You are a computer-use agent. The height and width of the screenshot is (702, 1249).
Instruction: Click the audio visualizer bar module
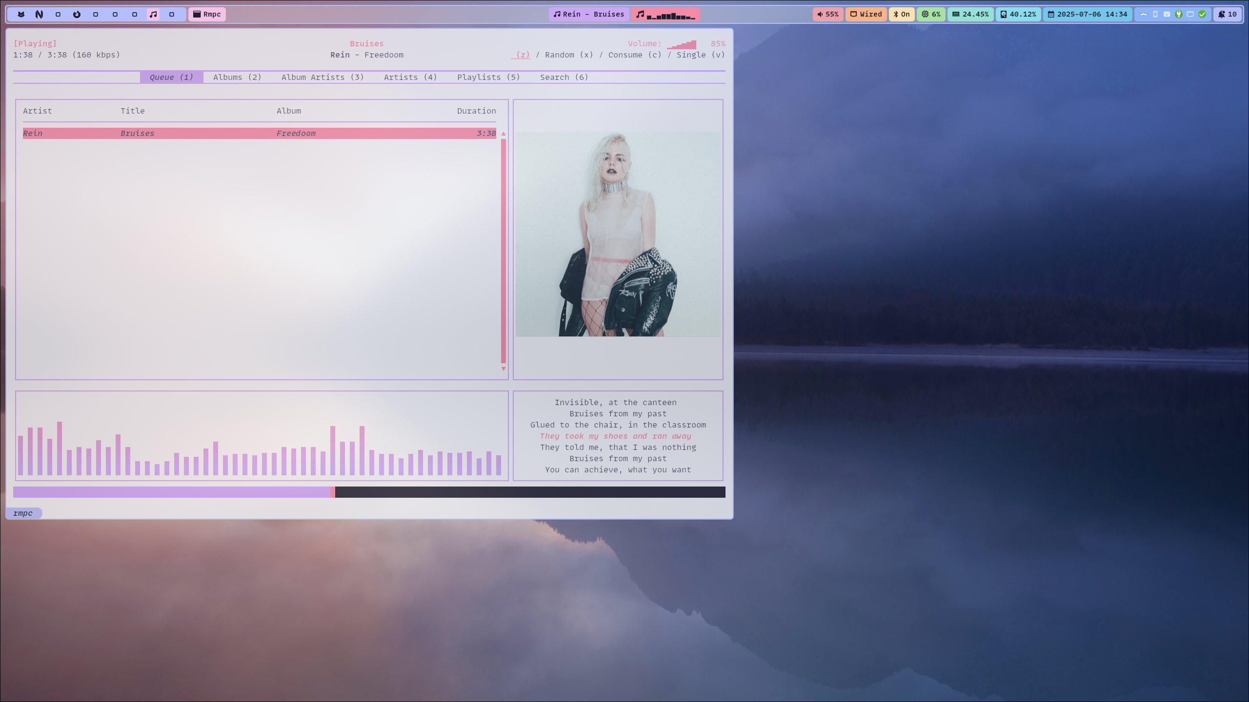coord(665,14)
